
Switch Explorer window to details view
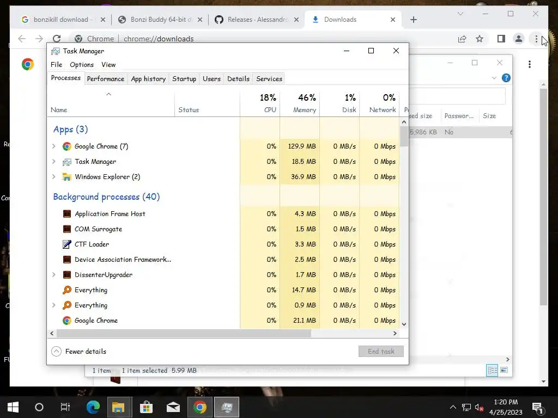tap(492, 370)
